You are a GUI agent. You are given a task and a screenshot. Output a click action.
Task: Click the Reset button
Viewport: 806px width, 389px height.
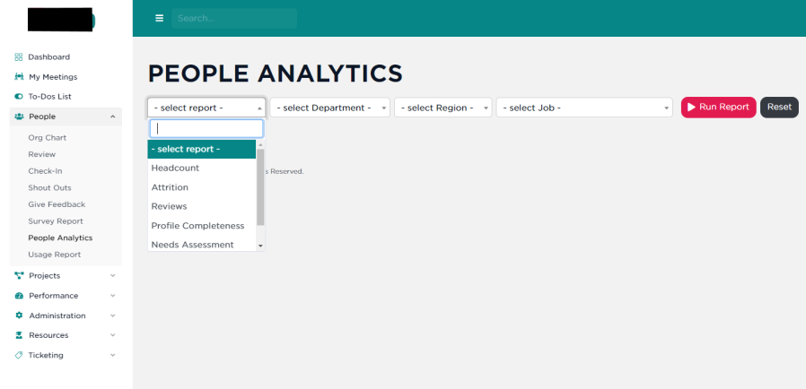point(779,108)
